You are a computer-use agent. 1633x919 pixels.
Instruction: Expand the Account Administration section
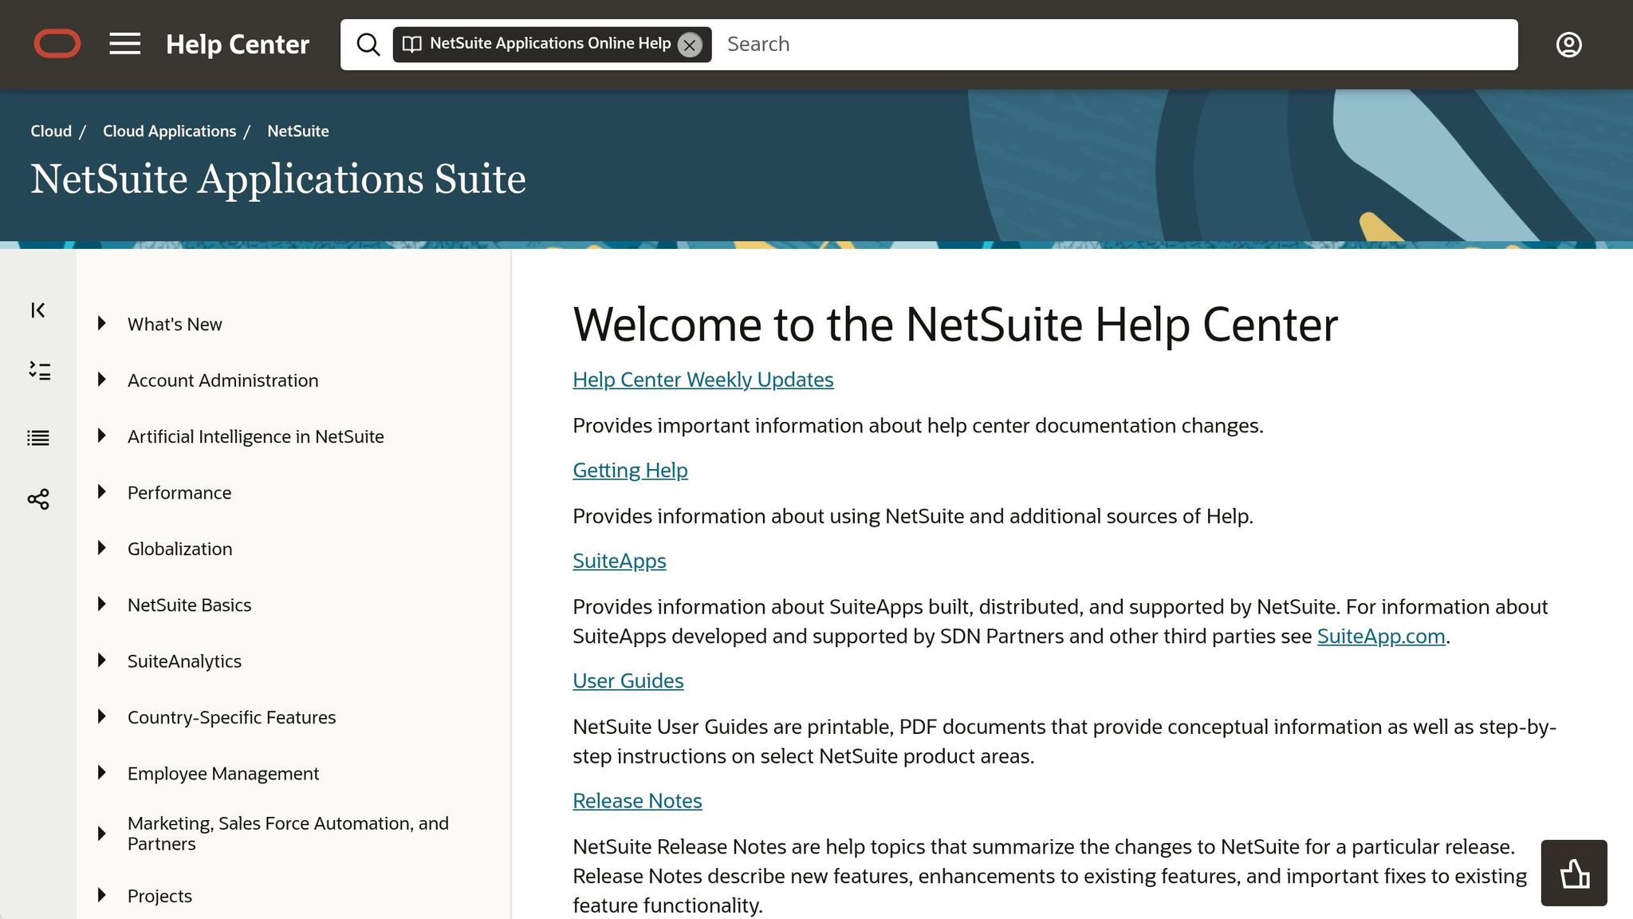101,380
